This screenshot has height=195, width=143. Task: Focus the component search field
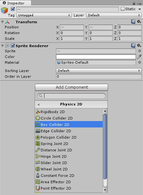pyautogui.click(x=71, y=96)
